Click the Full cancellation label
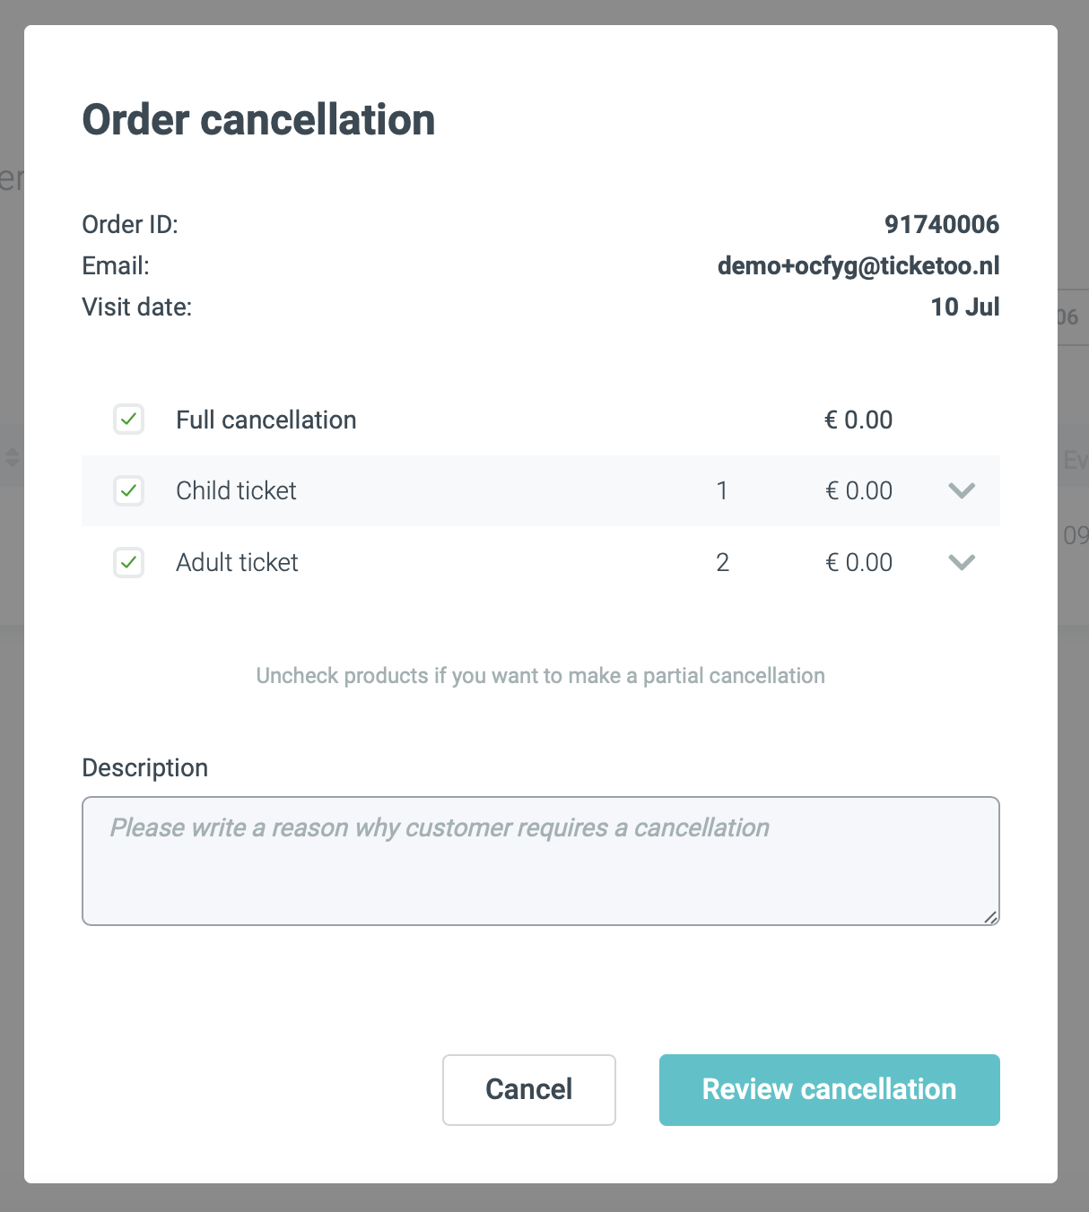 tap(266, 420)
